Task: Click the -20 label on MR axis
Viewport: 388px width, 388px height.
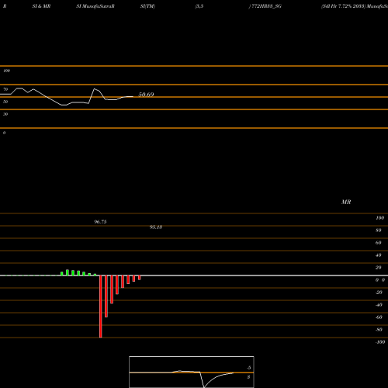Action: pyautogui.click(x=379, y=293)
